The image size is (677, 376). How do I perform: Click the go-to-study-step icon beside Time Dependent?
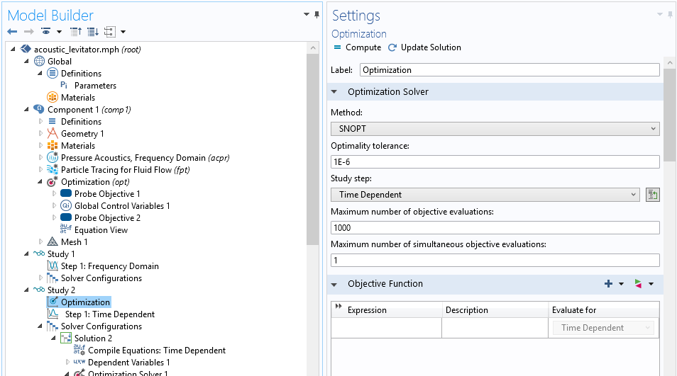(x=652, y=195)
